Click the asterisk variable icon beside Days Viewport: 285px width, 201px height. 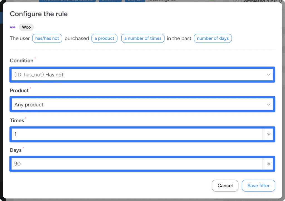268,164
